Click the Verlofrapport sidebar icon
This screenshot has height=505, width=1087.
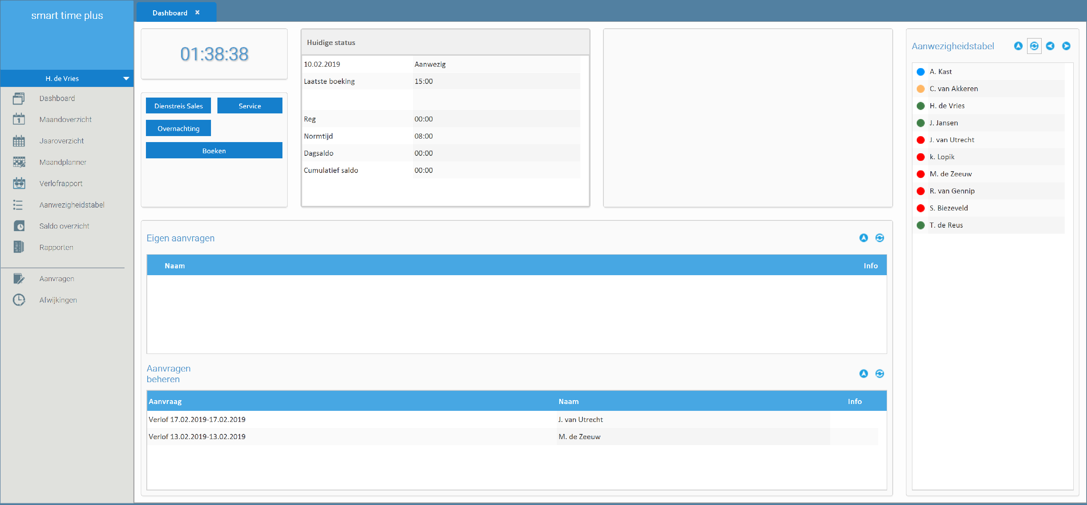click(x=18, y=184)
